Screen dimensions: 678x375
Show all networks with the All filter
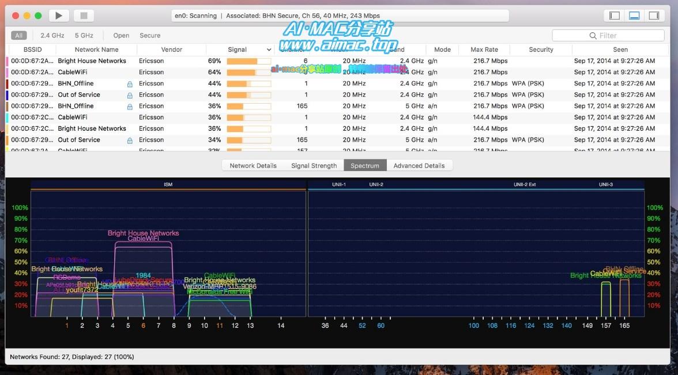[19, 36]
